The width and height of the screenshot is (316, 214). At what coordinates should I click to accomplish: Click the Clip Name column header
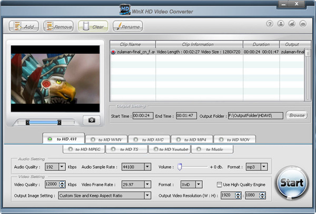tap(133, 45)
